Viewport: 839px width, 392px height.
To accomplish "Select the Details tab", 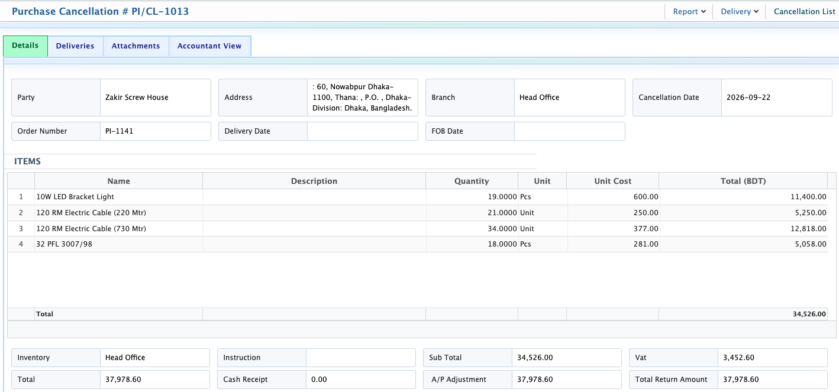I will [25, 46].
